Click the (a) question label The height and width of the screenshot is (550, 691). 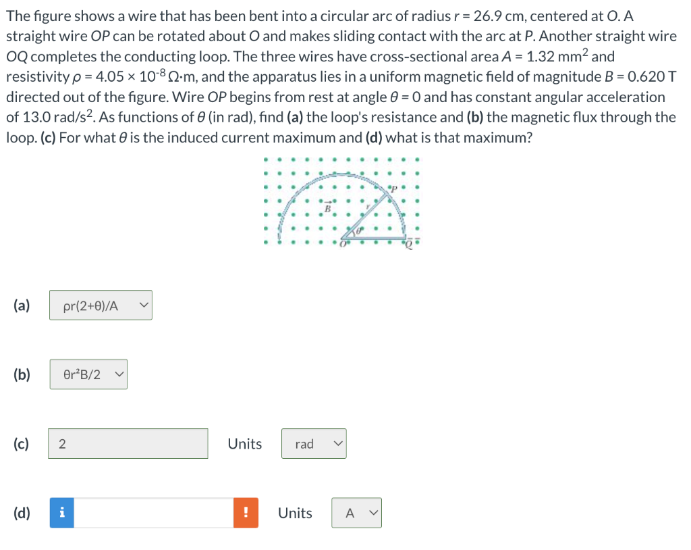[21, 305]
